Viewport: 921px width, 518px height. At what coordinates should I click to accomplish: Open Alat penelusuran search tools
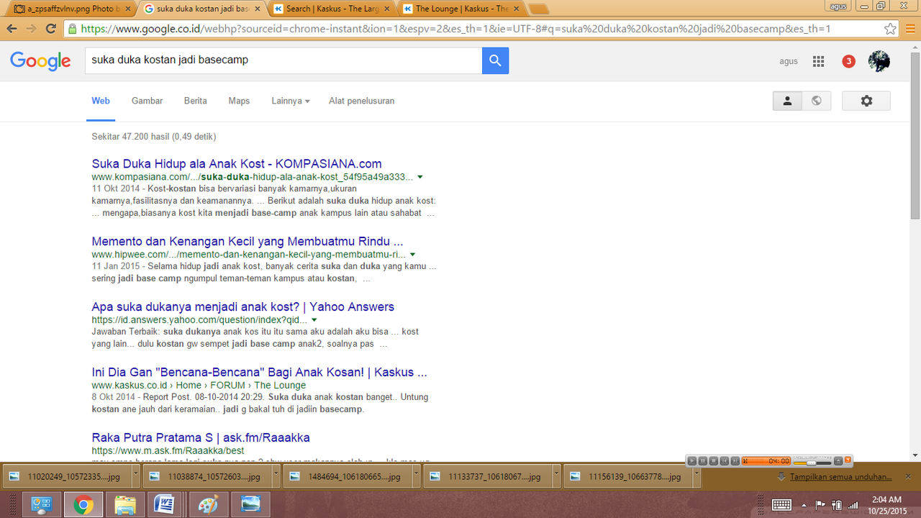pos(362,101)
